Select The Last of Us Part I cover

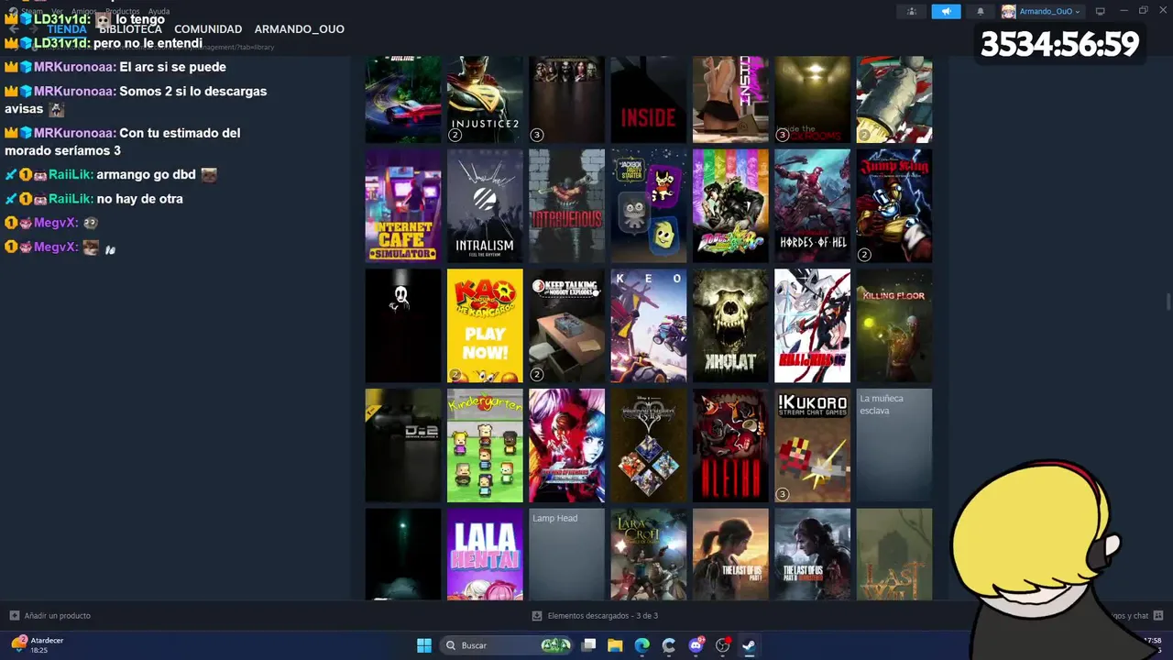tap(730, 555)
